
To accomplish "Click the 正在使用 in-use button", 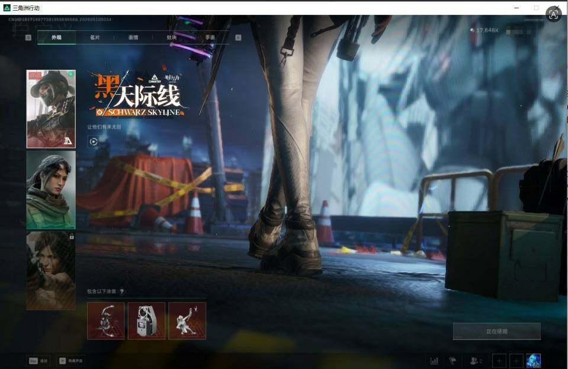I will tap(497, 331).
